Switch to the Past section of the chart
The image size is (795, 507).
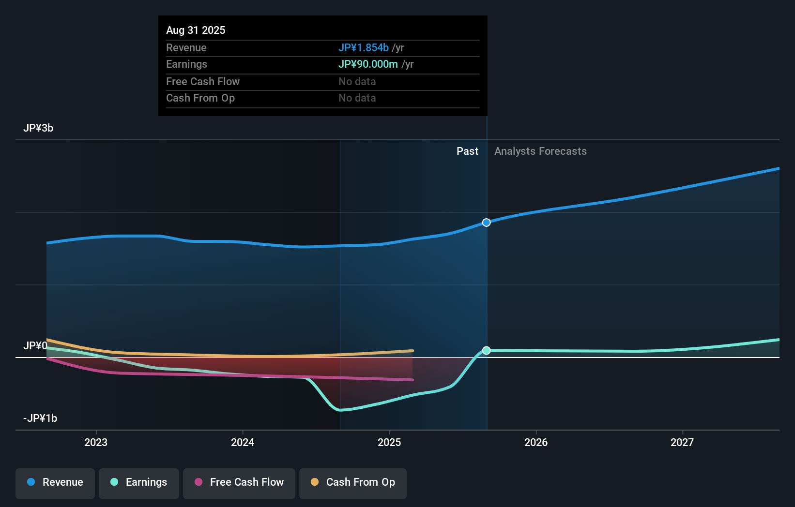tap(467, 151)
